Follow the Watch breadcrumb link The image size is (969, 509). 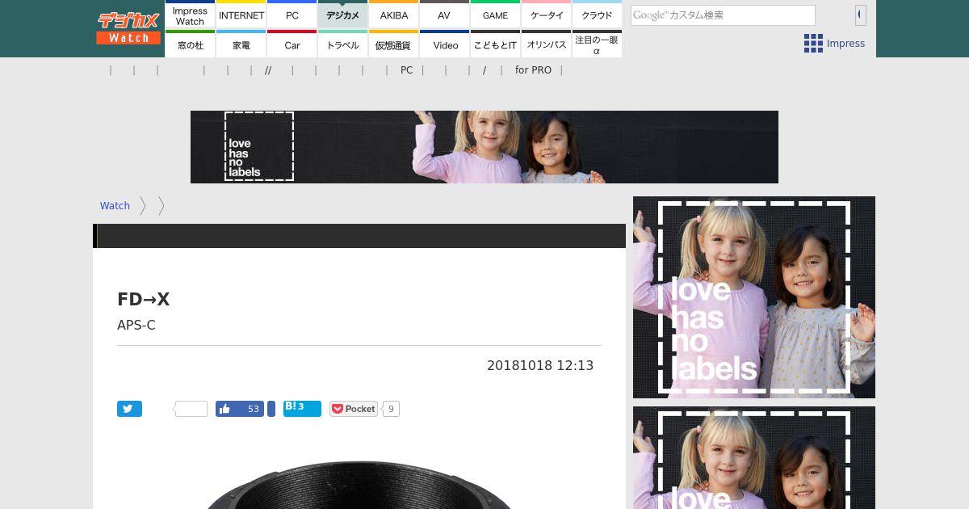click(x=115, y=206)
